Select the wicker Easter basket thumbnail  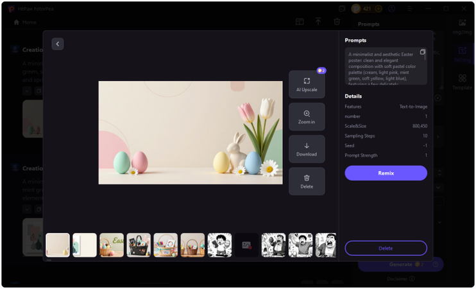(x=192, y=245)
